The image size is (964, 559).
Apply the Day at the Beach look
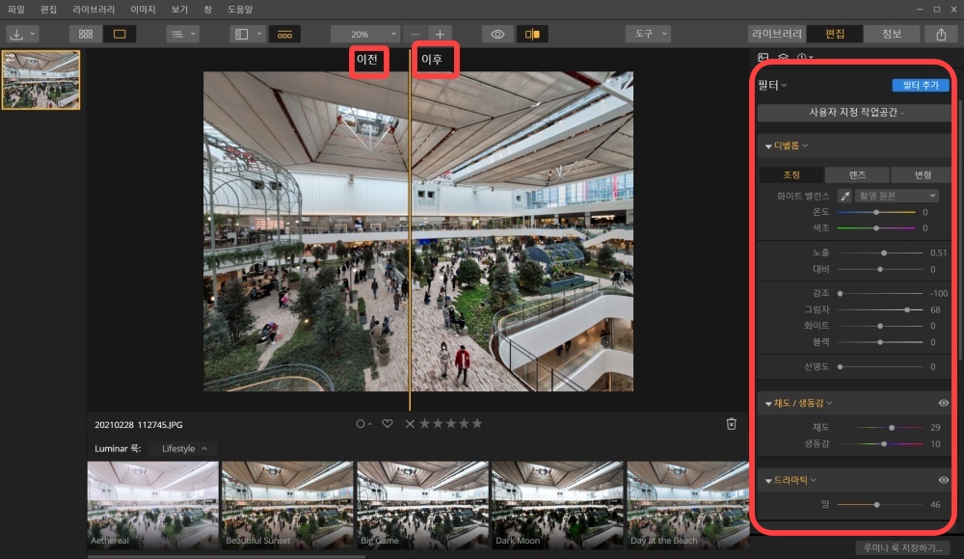(687, 505)
